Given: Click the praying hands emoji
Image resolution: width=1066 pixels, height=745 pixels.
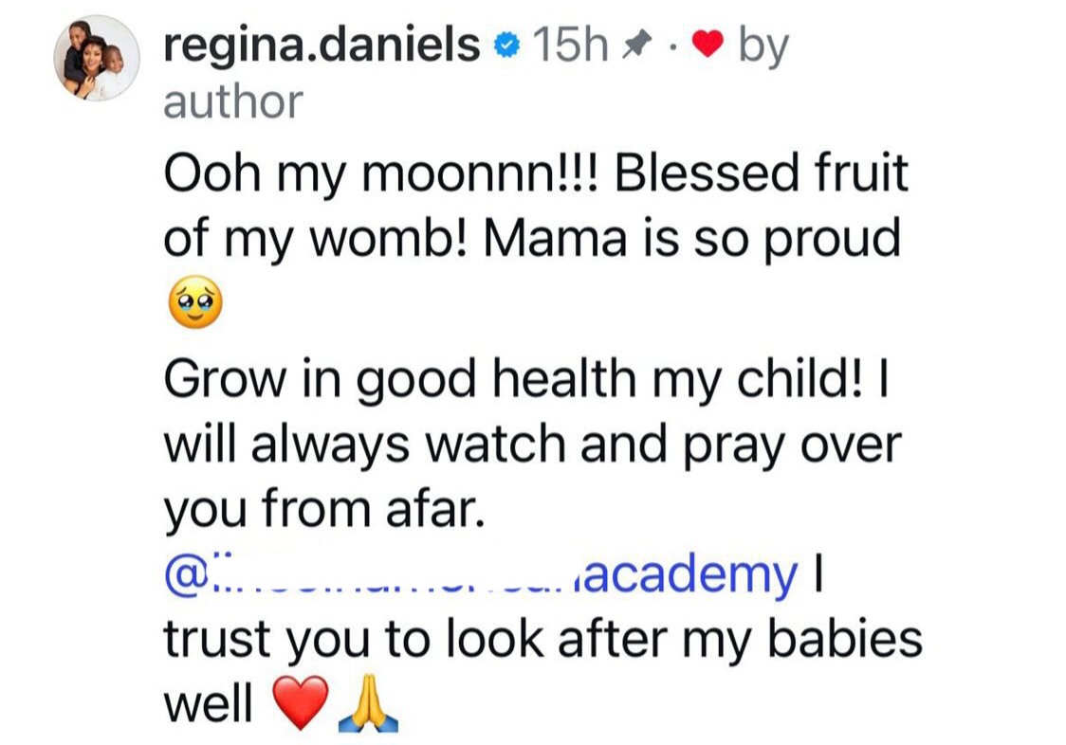Looking at the screenshot, I should click(369, 707).
